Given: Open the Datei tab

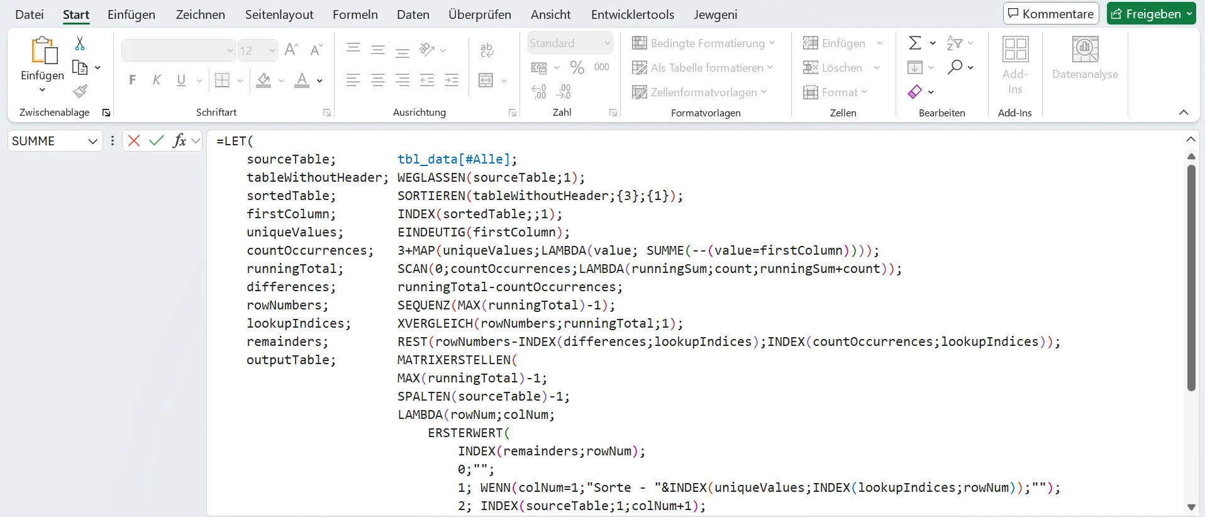Looking at the screenshot, I should [x=30, y=14].
